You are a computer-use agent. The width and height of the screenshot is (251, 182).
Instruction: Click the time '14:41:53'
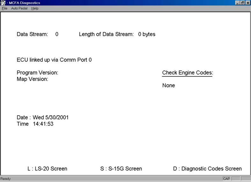click(x=43, y=124)
